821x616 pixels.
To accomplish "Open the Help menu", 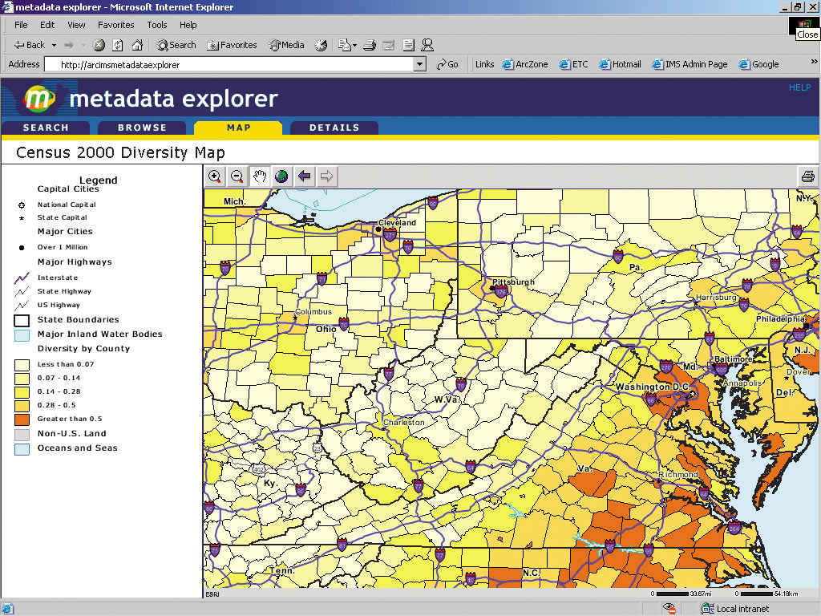I will pyautogui.click(x=188, y=25).
